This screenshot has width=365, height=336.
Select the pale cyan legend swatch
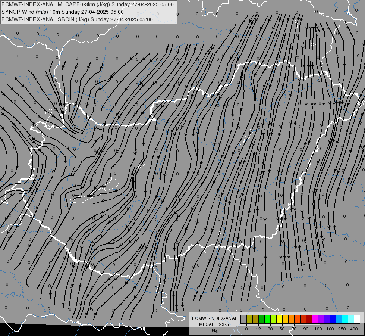351,319
